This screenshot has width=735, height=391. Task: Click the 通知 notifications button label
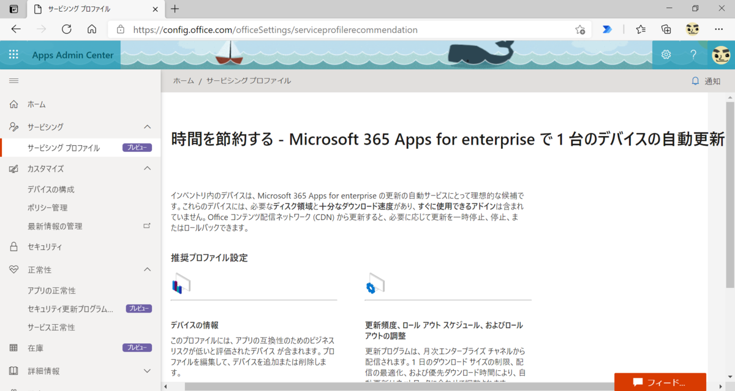[x=712, y=81]
